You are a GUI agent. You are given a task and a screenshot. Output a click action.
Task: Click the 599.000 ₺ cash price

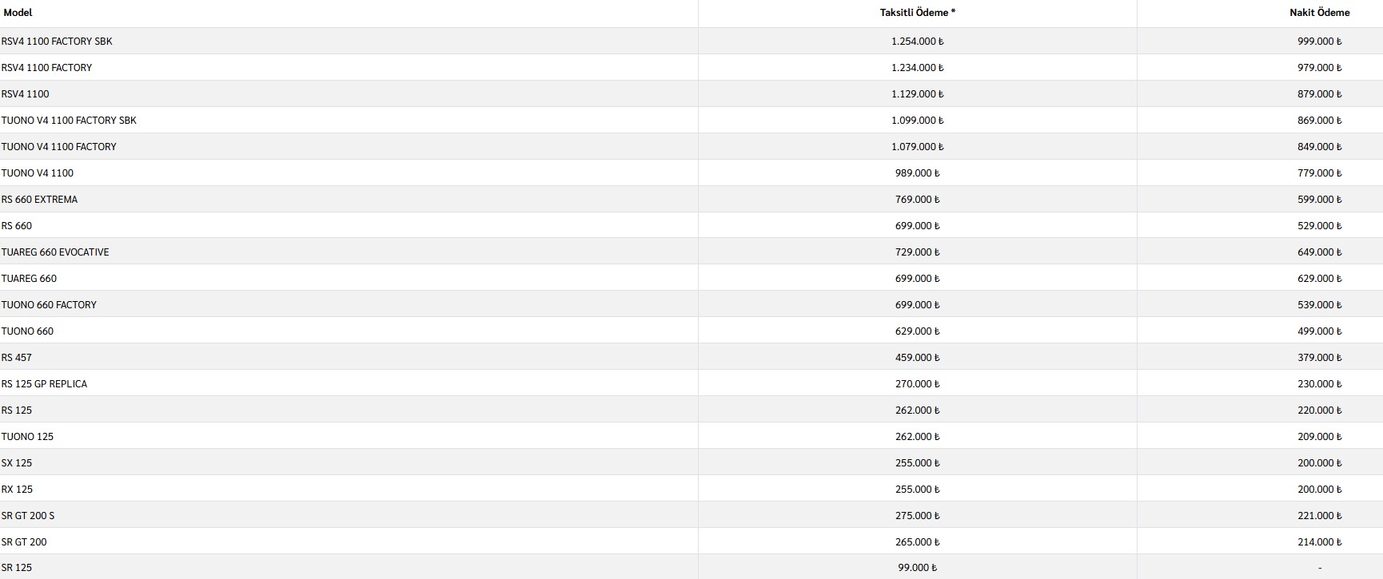pyautogui.click(x=1320, y=200)
